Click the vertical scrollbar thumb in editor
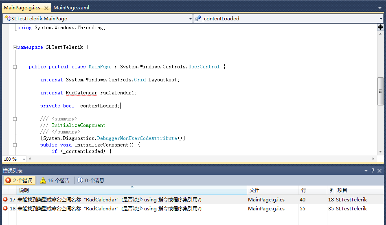The height and width of the screenshot is (225, 386). tap(380, 91)
